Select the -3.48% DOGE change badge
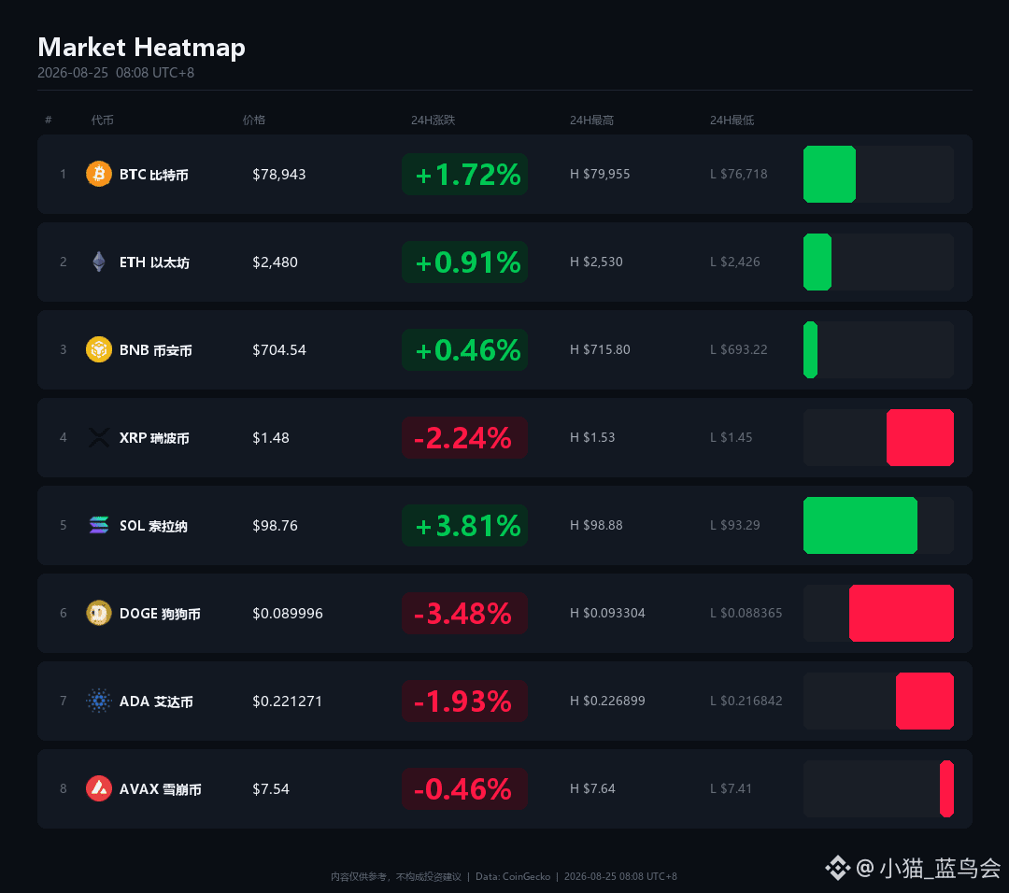The height and width of the screenshot is (893, 1009). (x=464, y=613)
